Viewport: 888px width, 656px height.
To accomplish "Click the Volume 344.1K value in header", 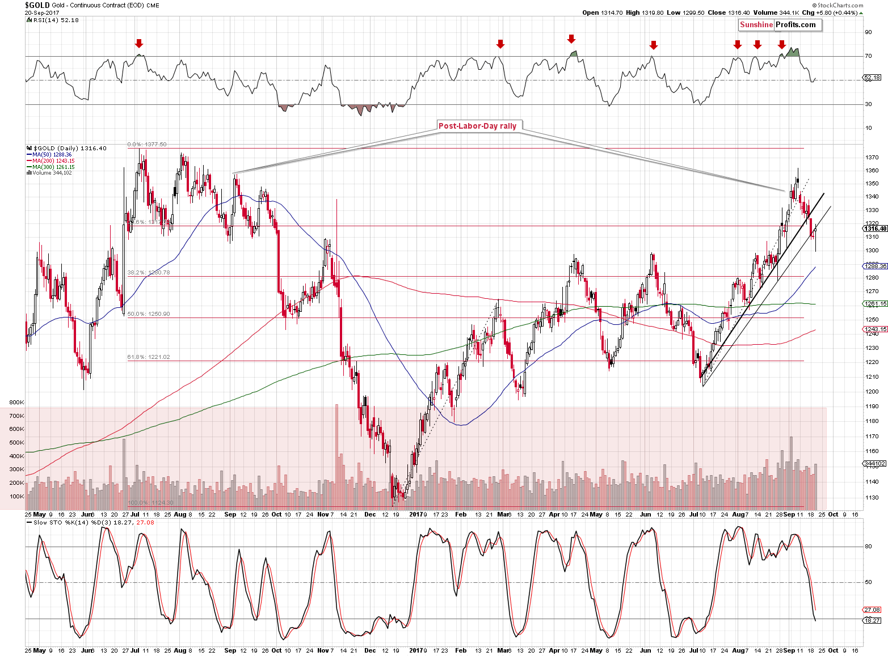I will (775, 12).
